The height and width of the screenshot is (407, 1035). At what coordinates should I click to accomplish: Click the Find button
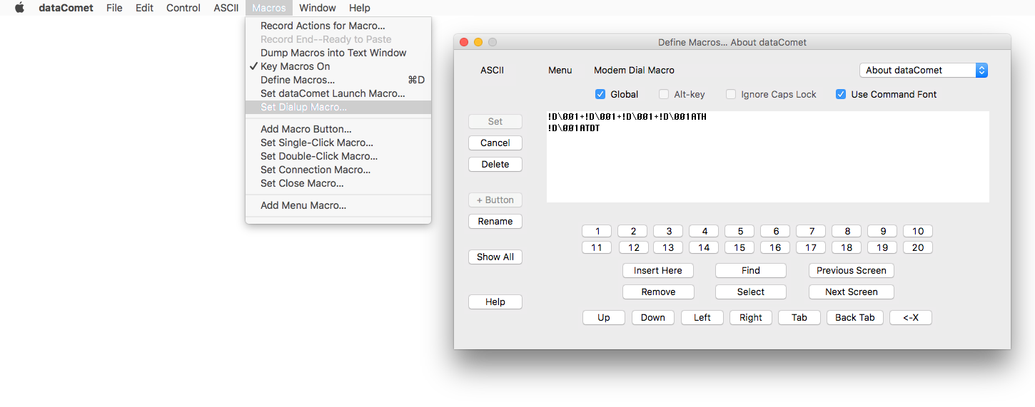tap(751, 270)
